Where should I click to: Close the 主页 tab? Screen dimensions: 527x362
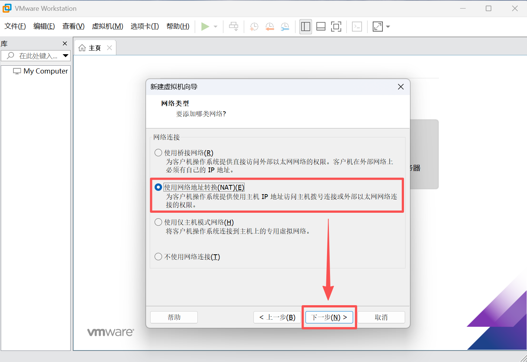109,48
